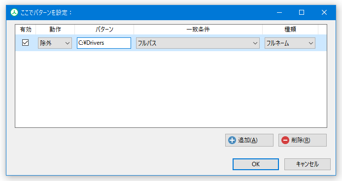The width and height of the screenshot is (342, 181).
Task: Maximize the pattern settings window
Action: [302, 12]
